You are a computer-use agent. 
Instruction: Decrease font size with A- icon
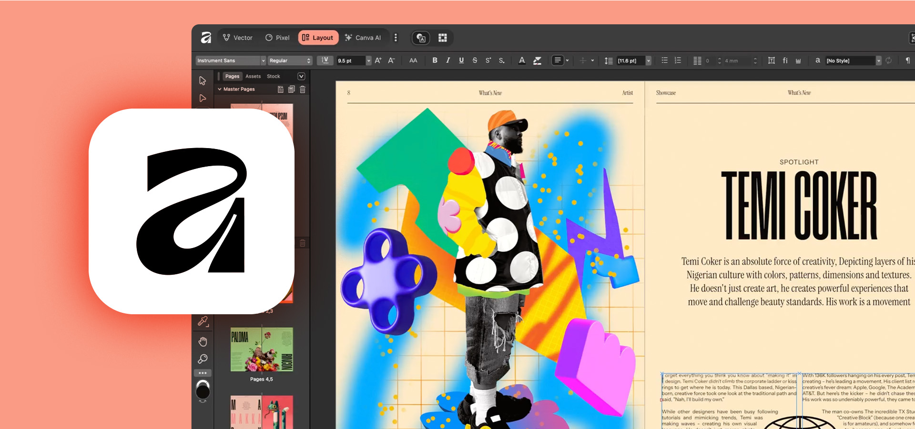point(391,60)
